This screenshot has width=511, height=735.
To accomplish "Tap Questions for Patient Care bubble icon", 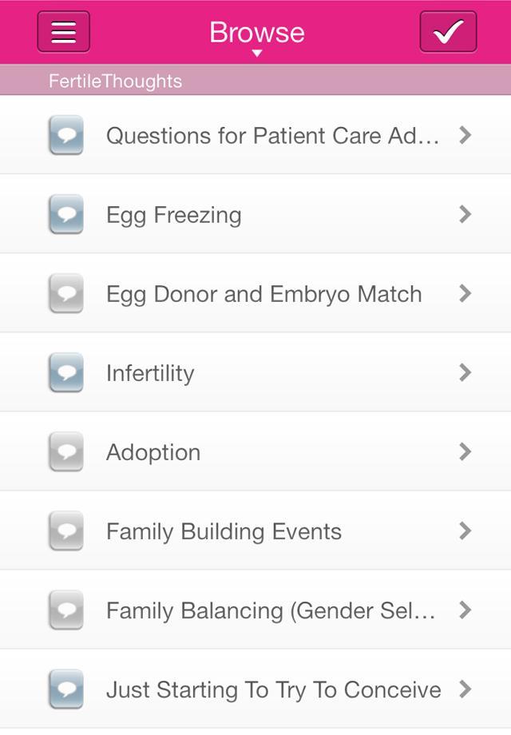I will click(x=65, y=135).
